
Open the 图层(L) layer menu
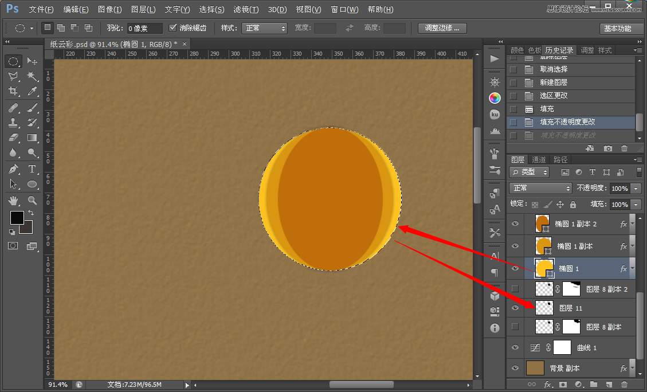(x=143, y=9)
